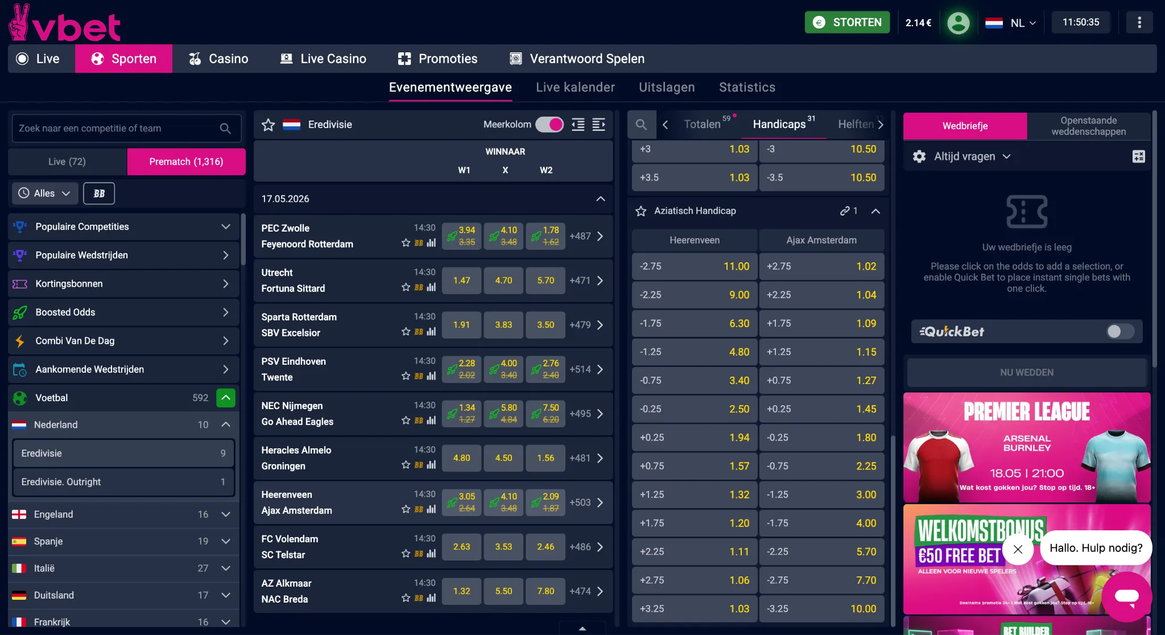1165x635 pixels.
Task: Open Boosted Odds menu item
Action: pyautogui.click(x=124, y=312)
